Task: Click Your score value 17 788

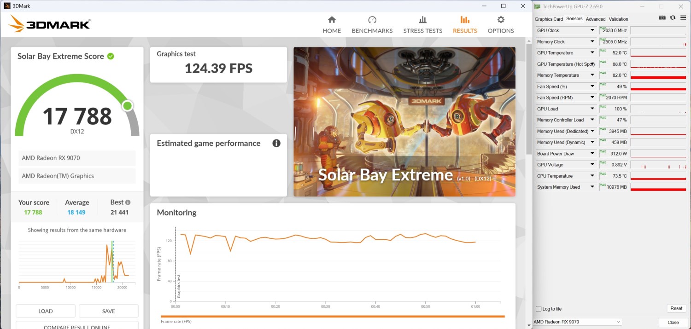Action: click(33, 212)
